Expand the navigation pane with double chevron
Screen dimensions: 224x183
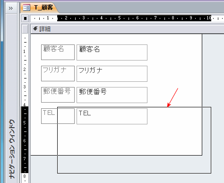click(11, 8)
